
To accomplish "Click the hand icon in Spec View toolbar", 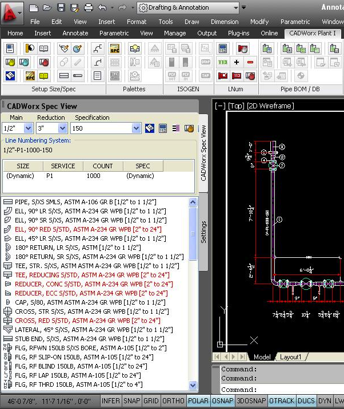I will [x=189, y=128].
